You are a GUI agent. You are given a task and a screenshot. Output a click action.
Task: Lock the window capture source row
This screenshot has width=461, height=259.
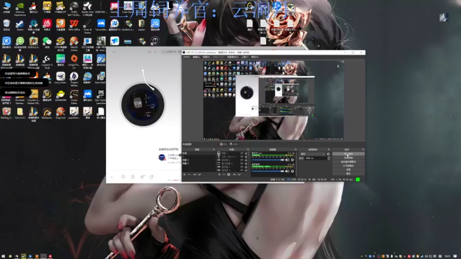click(x=246, y=163)
